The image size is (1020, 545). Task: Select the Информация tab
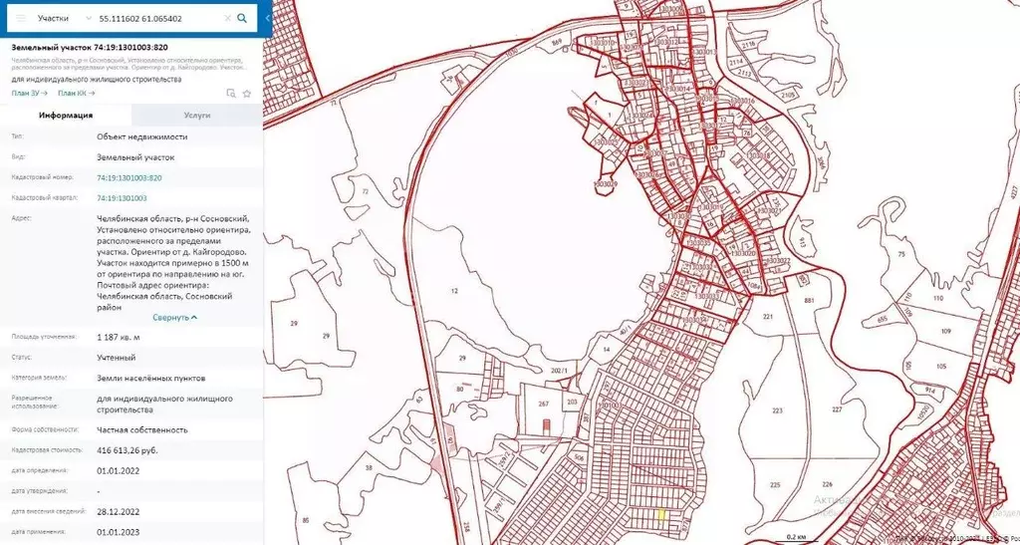click(x=66, y=115)
